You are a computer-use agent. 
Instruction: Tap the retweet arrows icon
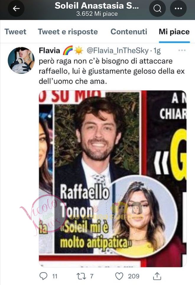[81, 276]
